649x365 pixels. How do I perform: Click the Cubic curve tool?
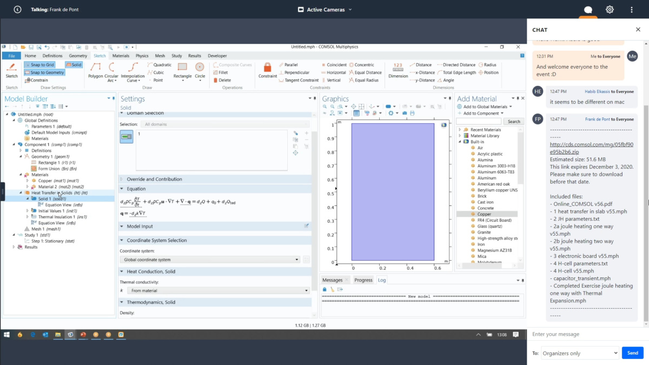coord(155,72)
